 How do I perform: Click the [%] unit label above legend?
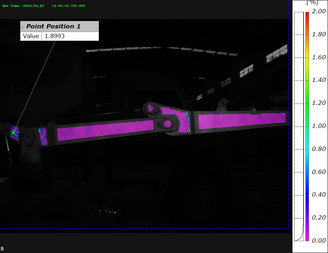click(x=312, y=3)
